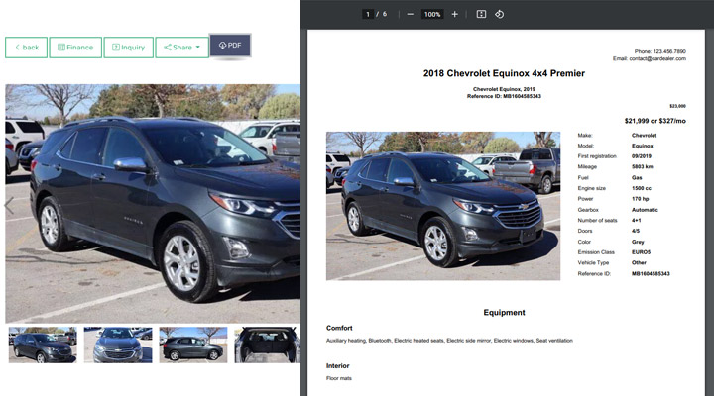Select the Engine size value '1500 cc'
714x396 pixels.
click(x=642, y=188)
